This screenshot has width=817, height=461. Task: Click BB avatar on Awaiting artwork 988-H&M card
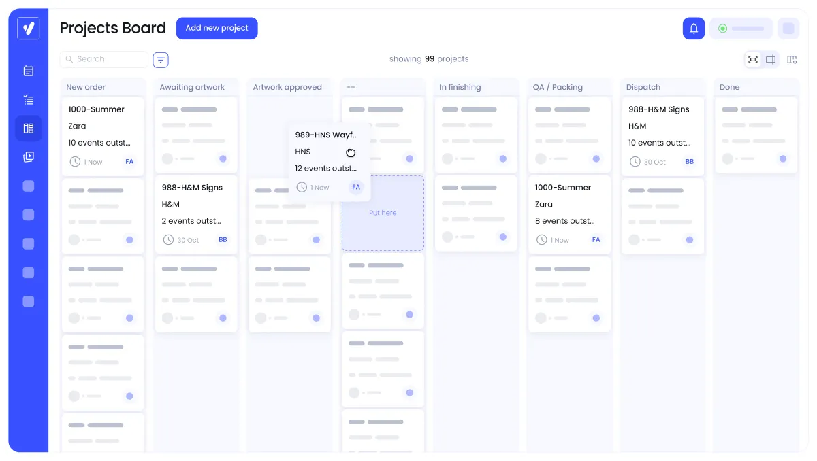(223, 240)
